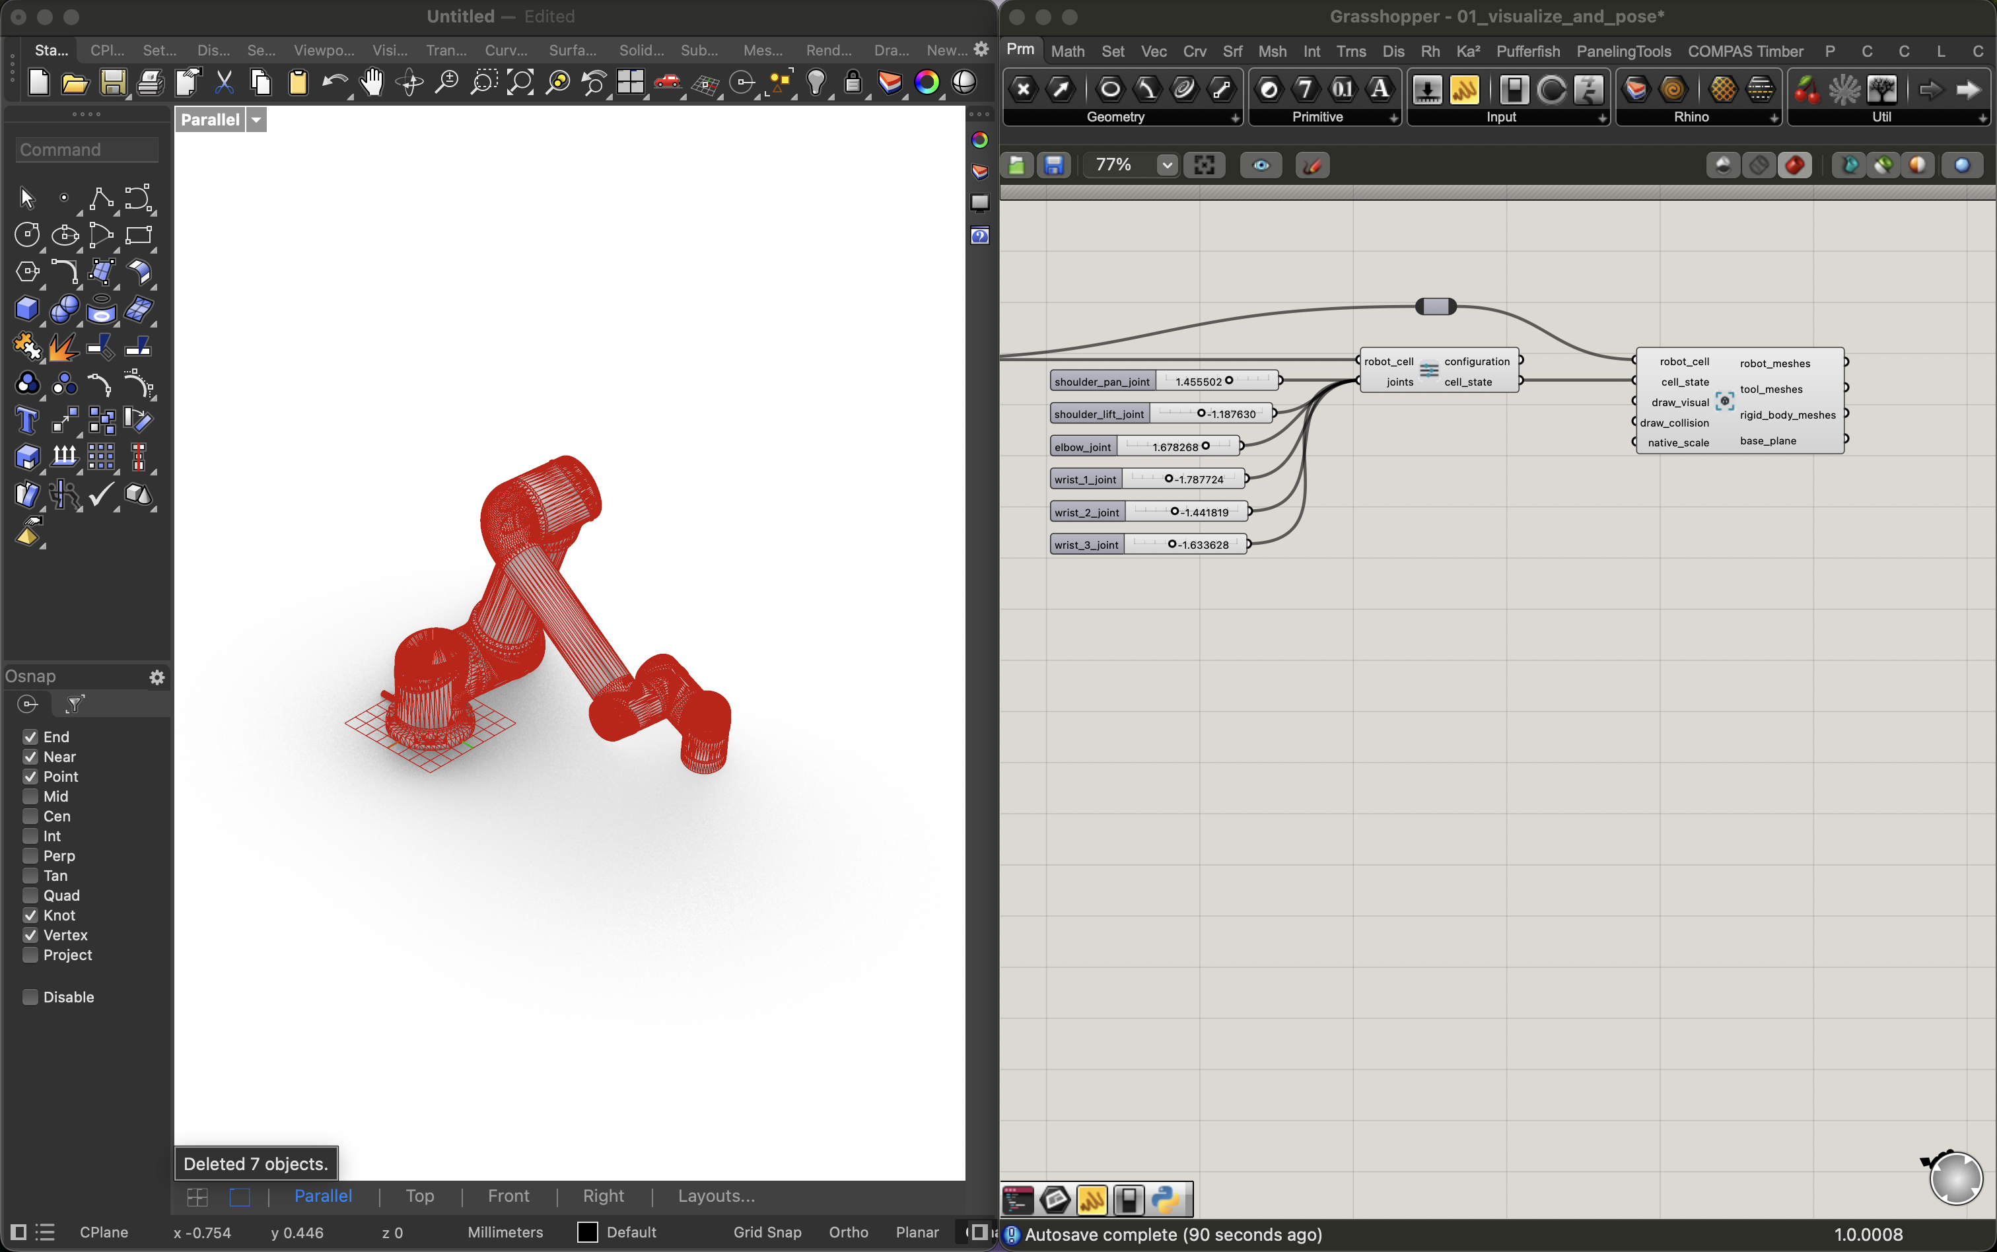Click the Circle parameter icon in Geometry panel

(1109, 89)
